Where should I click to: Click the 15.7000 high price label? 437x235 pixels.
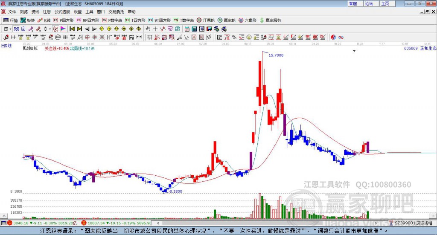click(x=276, y=55)
